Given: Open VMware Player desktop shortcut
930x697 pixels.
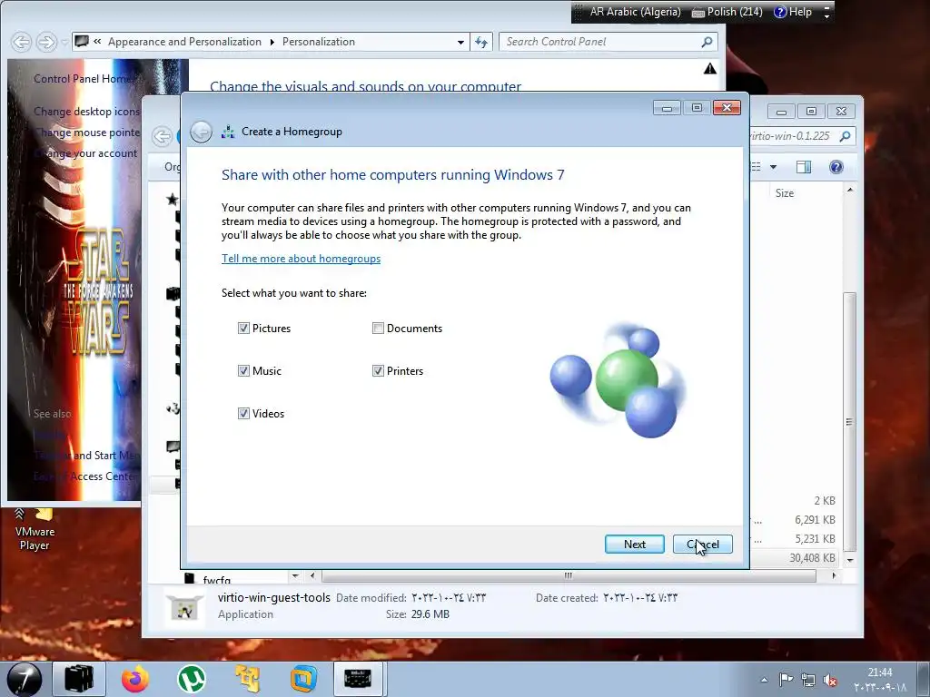Looking at the screenshot, I should (35, 529).
